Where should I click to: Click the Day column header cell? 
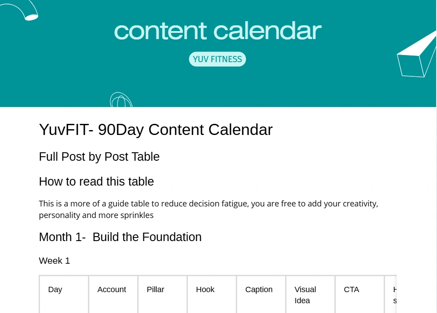click(64, 294)
